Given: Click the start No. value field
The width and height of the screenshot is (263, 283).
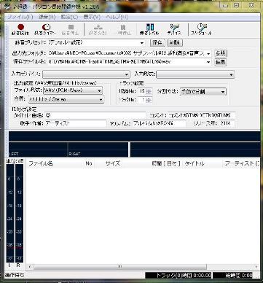Looking at the screenshot, I should coord(142,92).
